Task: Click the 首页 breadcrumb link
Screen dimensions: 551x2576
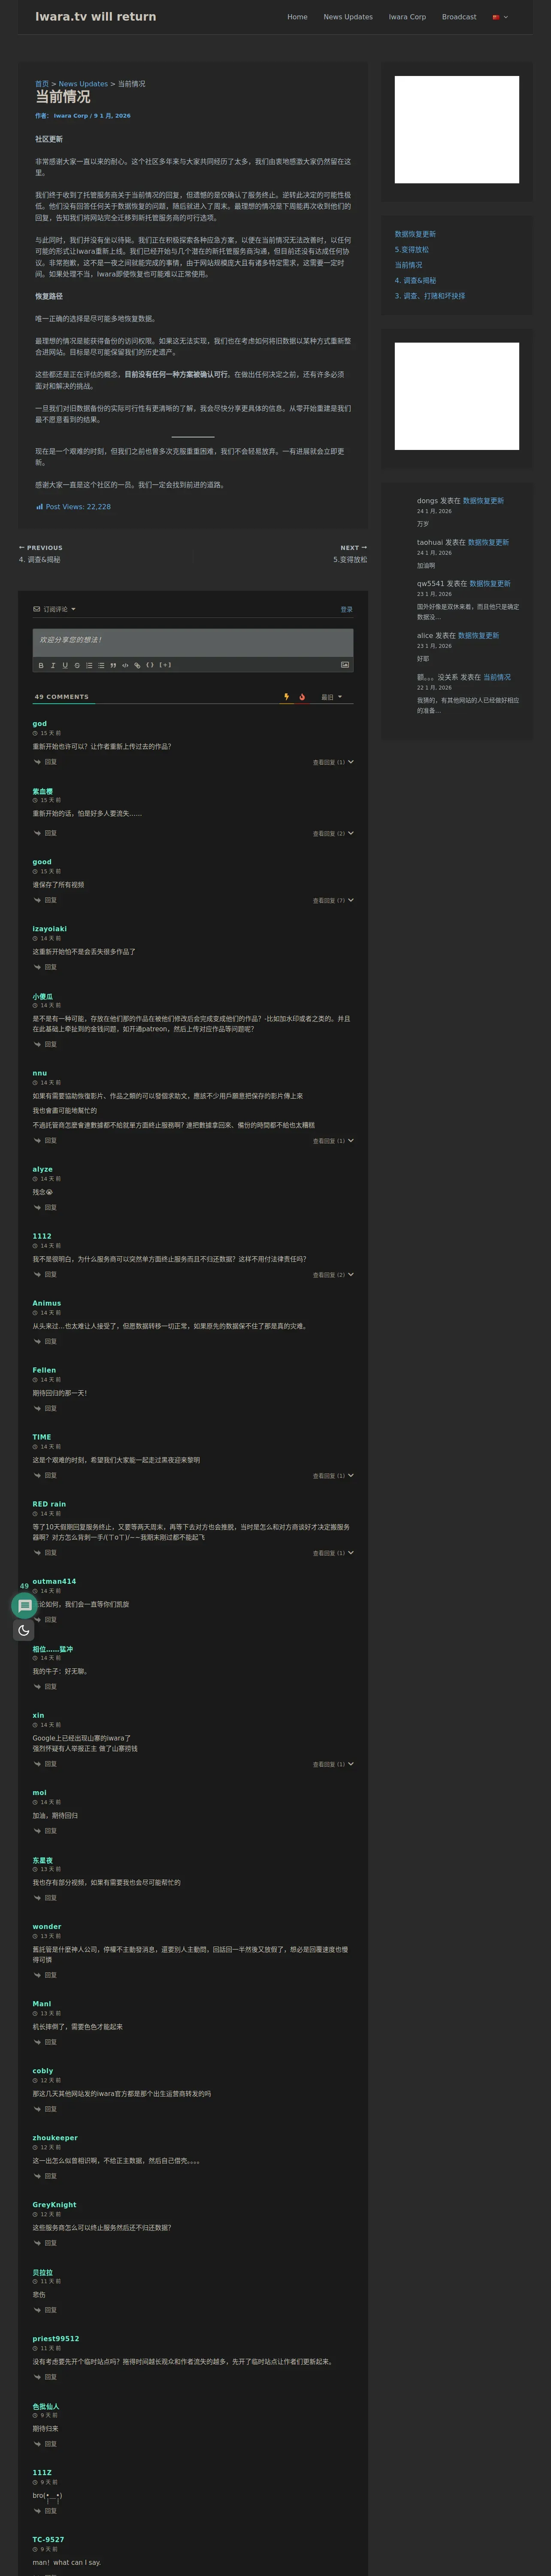Action: pos(42,84)
